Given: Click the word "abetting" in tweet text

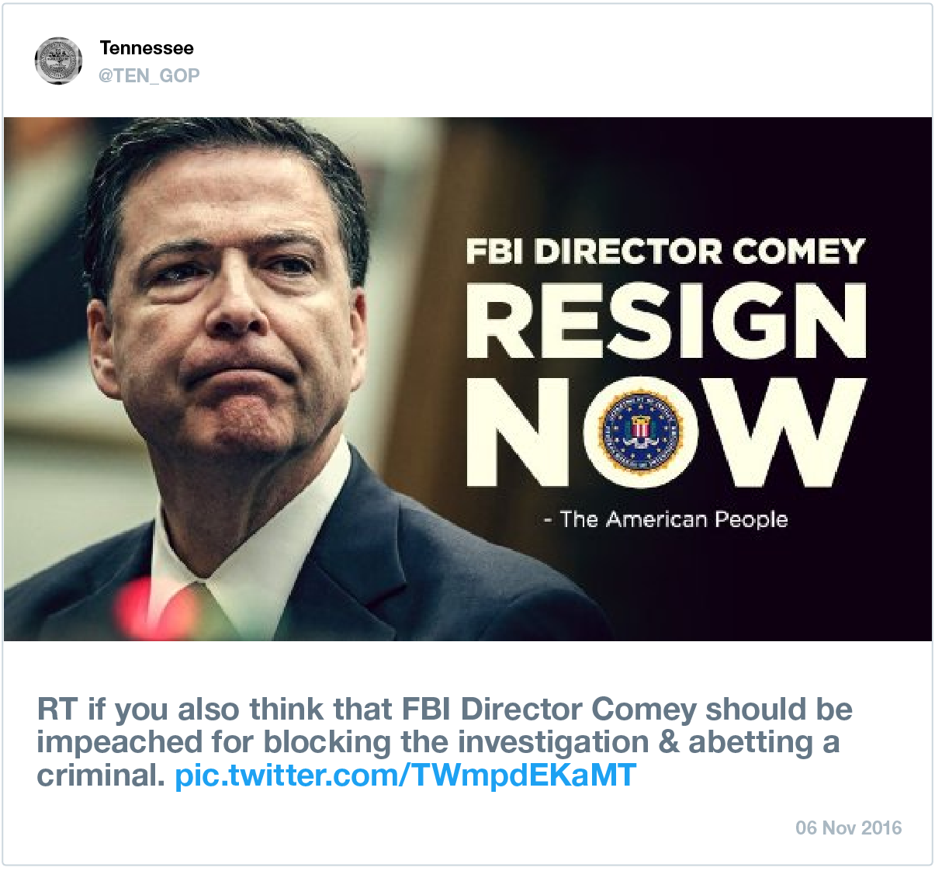Looking at the screenshot, I should coord(750,742).
